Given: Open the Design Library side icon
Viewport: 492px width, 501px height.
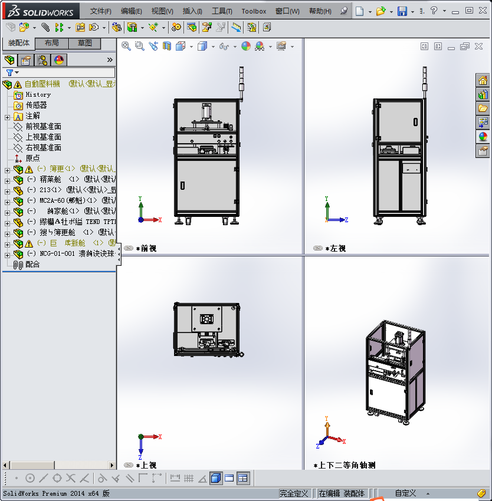Looking at the screenshot, I should point(483,94).
